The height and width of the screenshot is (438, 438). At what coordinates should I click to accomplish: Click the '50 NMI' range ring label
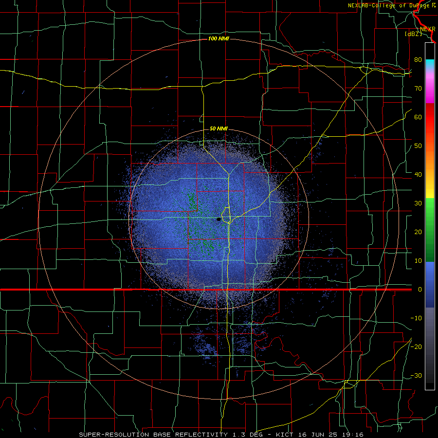tap(219, 129)
